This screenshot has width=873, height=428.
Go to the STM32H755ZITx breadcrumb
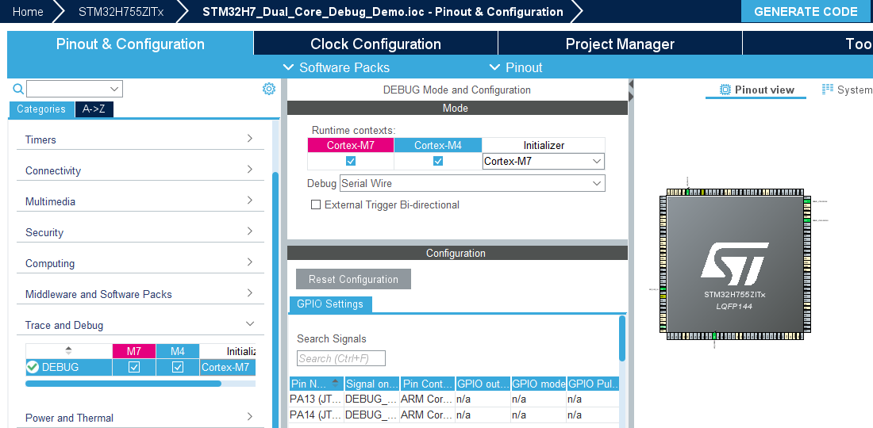tap(121, 11)
